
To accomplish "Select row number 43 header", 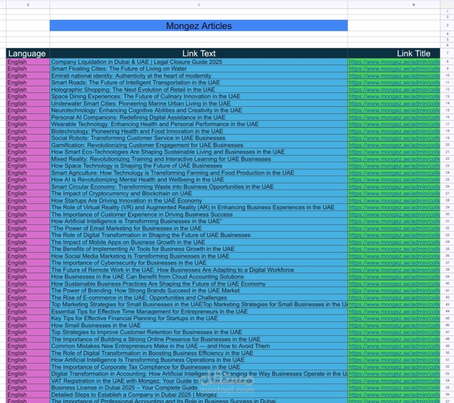I will tap(447, 304).
